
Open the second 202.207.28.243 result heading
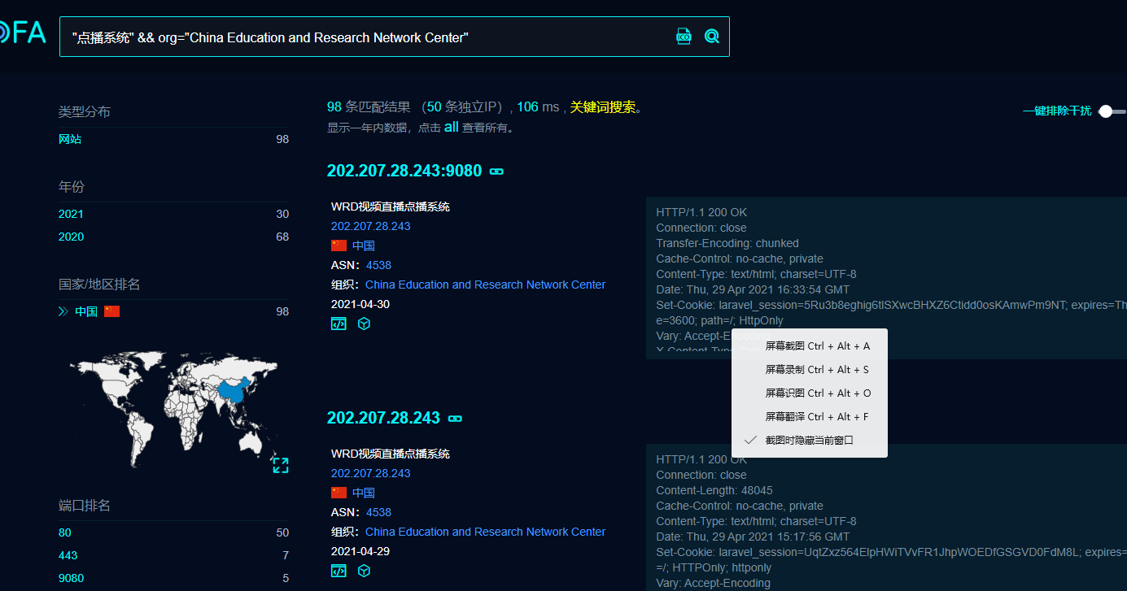click(x=383, y=418)
